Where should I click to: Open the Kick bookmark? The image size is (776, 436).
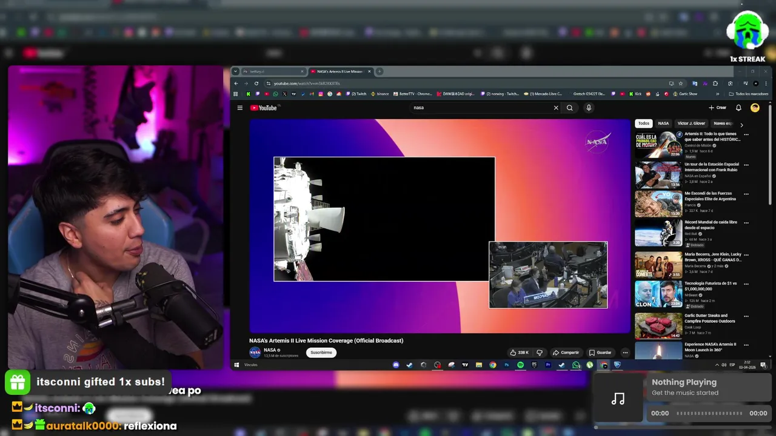tap(635, 94)
